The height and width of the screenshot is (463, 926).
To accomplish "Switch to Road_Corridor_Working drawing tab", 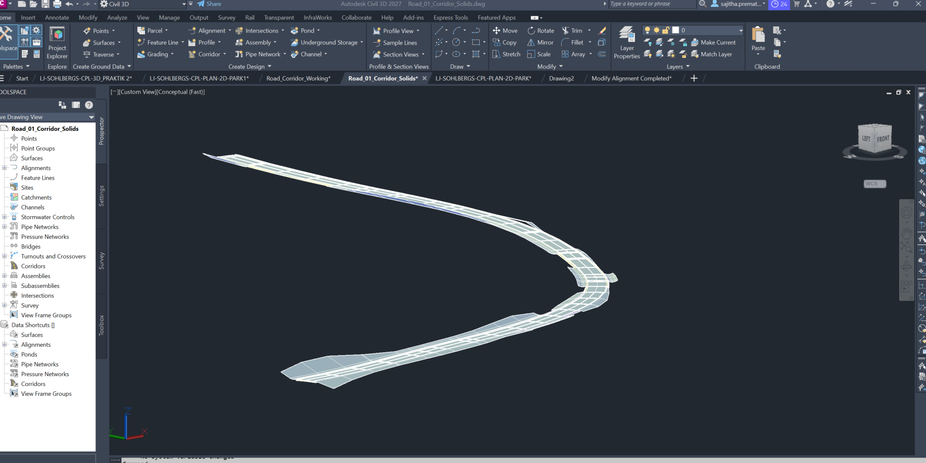I will (x=298, y=78).
